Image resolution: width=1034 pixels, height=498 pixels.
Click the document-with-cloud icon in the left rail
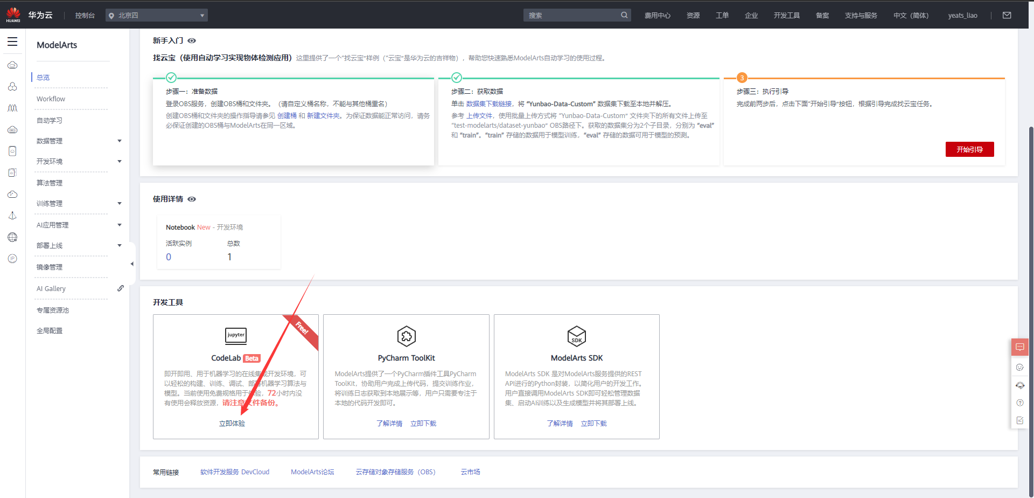click(x=12, y=172)
